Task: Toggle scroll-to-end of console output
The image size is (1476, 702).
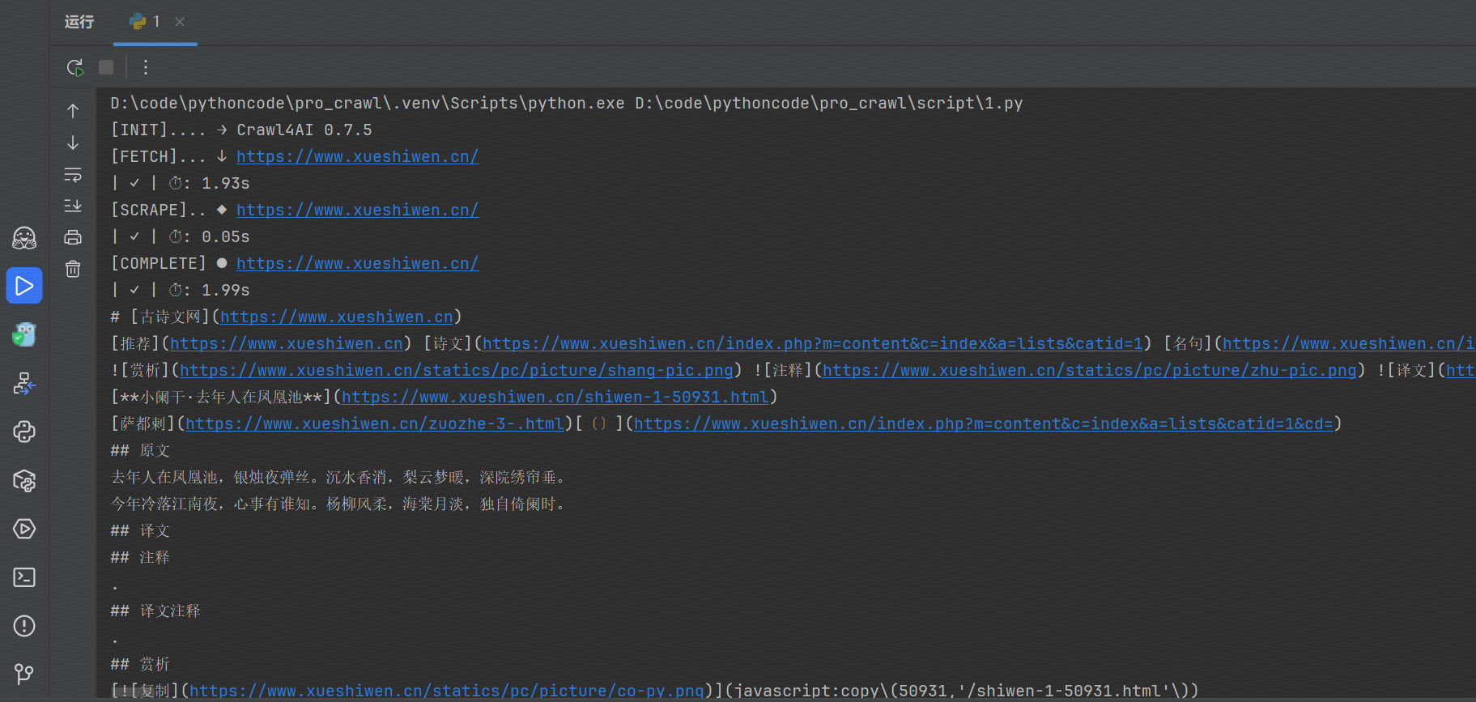Action: (73, 206)
